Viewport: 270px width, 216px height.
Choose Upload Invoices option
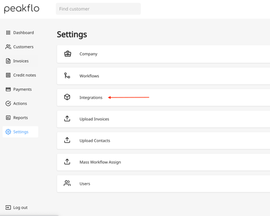pyautogui.click(x=163, y=119)
